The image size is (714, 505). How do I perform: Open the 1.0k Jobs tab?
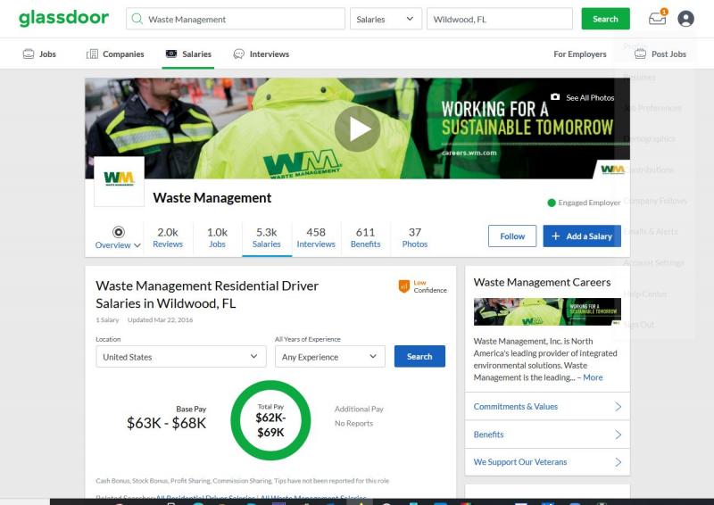click(217, 237)
